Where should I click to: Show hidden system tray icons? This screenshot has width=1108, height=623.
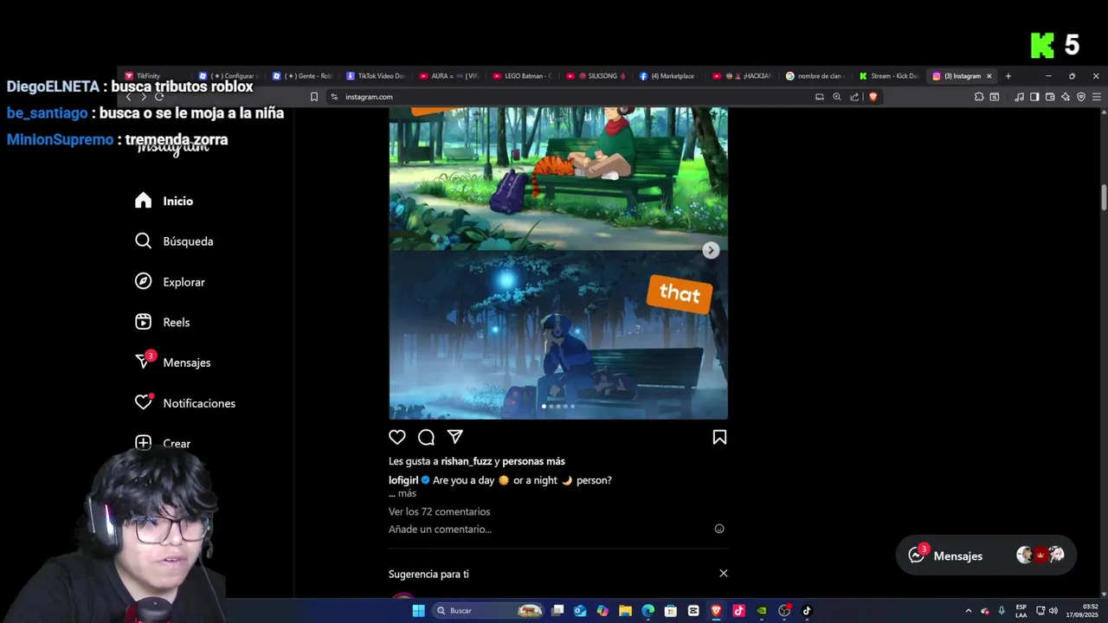click(969, 611)
